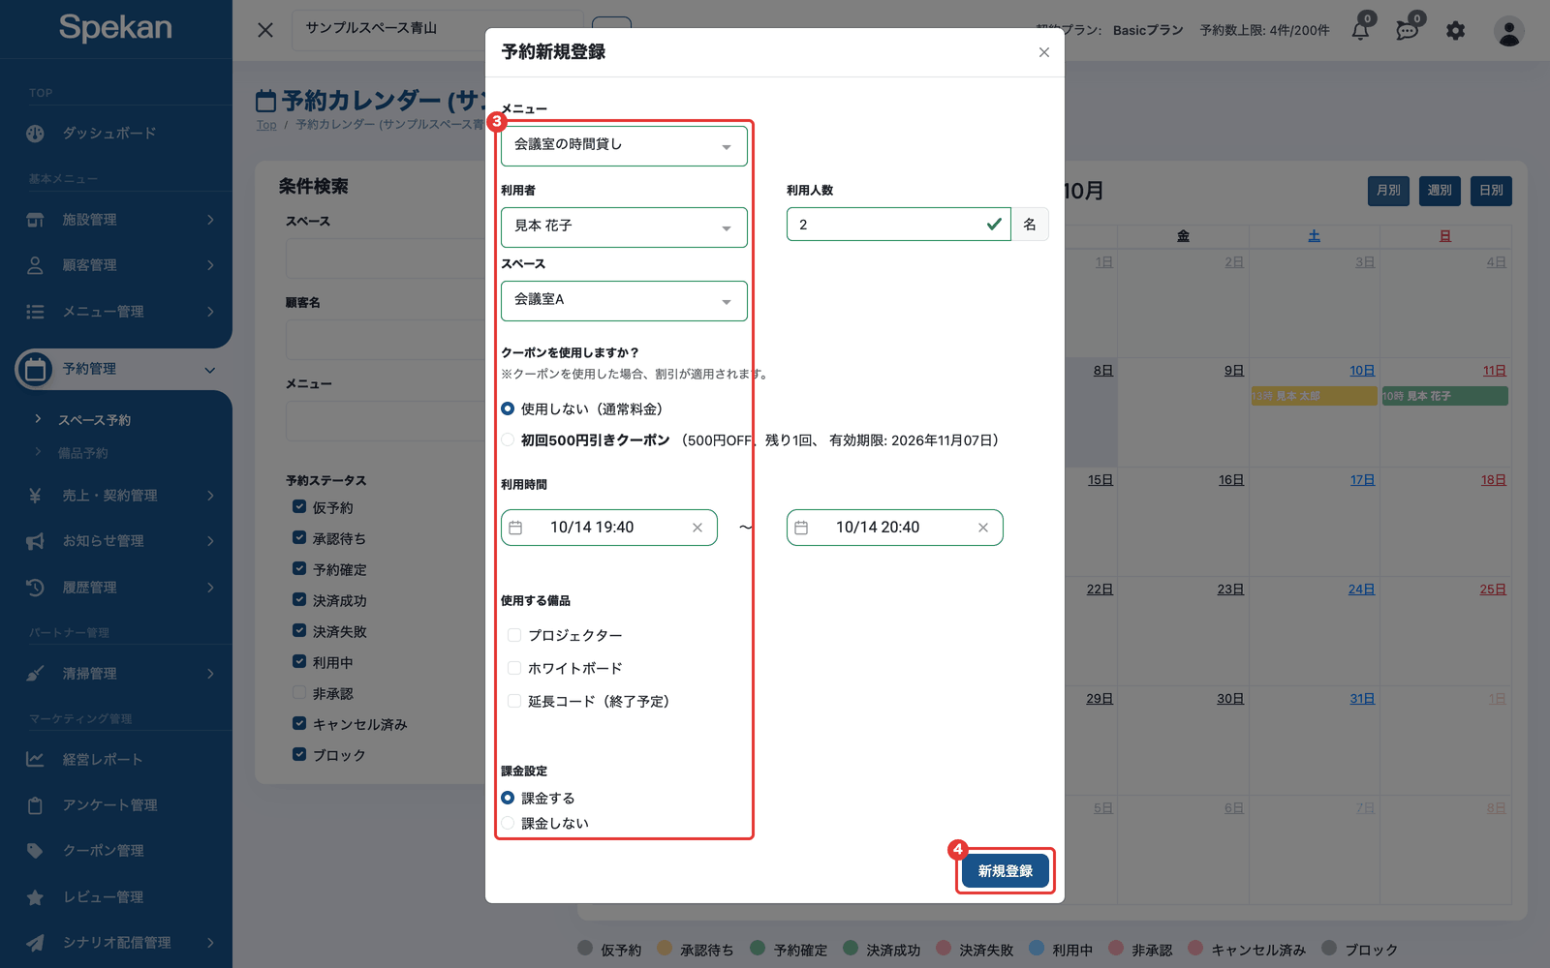Viewport: 1550px width, 968px height.
Task: Click the 経営レポート chart icon
Action: (x=35, y=760)
